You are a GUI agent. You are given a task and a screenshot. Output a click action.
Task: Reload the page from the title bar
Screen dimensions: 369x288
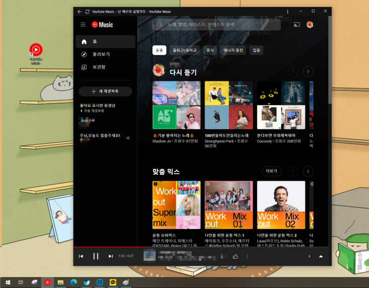click(x=87, y=11)
